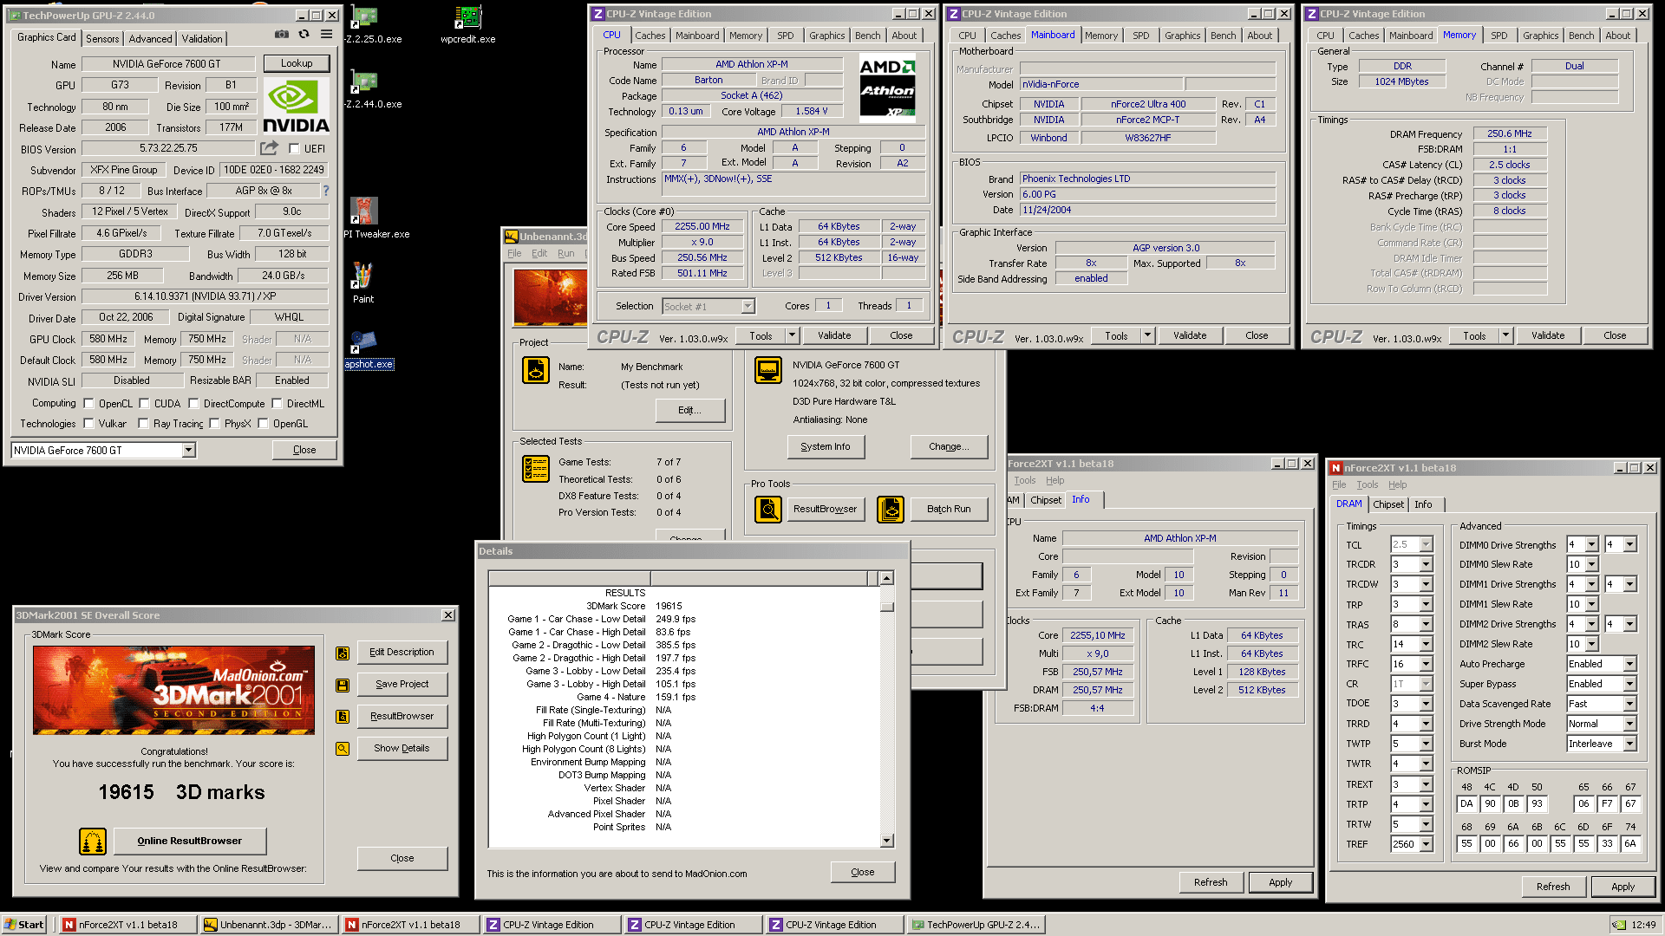The image size is (1665, 936).
Task: Open the Burst Mode Interleave dropdown
Action: 1629,744
